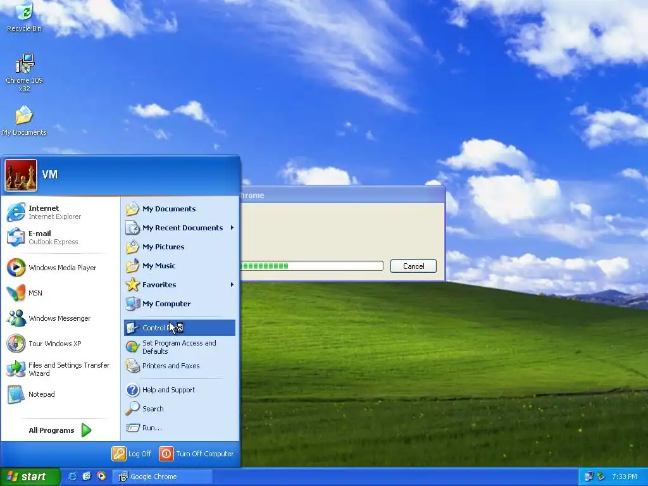648x486 pixels.
Task: Click the Search menu label
Action: 153,409
